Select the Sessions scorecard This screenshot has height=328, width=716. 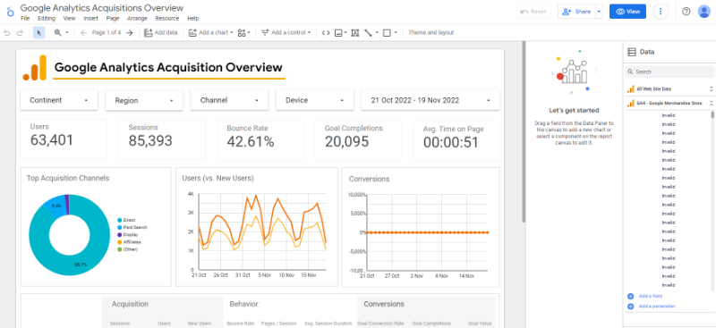tap(162, 139)
